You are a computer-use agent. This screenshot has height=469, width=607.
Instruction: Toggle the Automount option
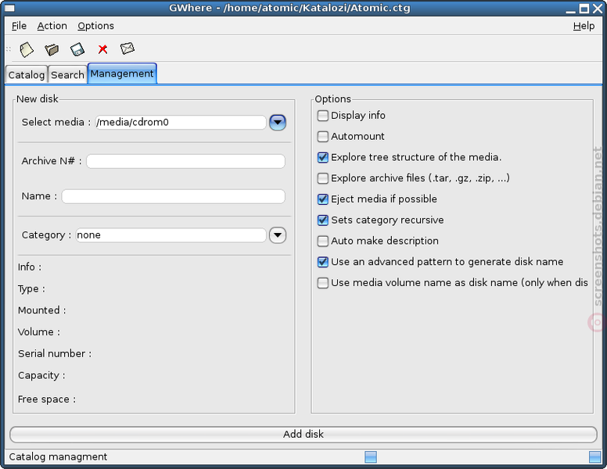point(322,137)
